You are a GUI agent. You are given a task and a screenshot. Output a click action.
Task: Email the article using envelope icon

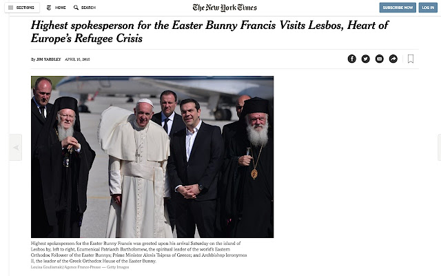pyautogui.click(x=379, y=59)
